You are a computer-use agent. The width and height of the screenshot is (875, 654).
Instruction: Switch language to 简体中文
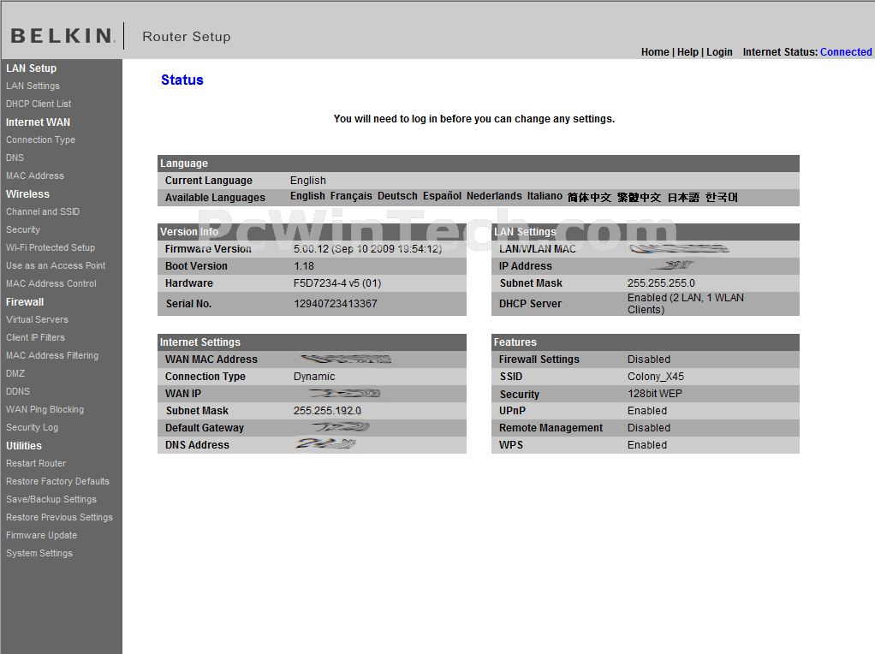coord(589,198)
